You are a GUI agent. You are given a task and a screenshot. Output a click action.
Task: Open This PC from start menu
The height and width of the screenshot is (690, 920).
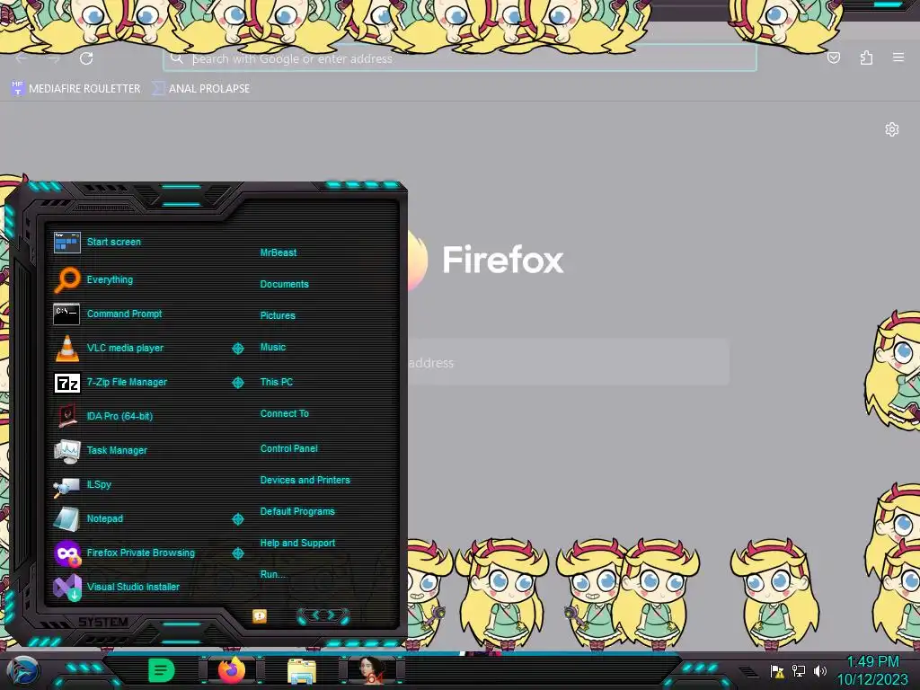point(277,382)
